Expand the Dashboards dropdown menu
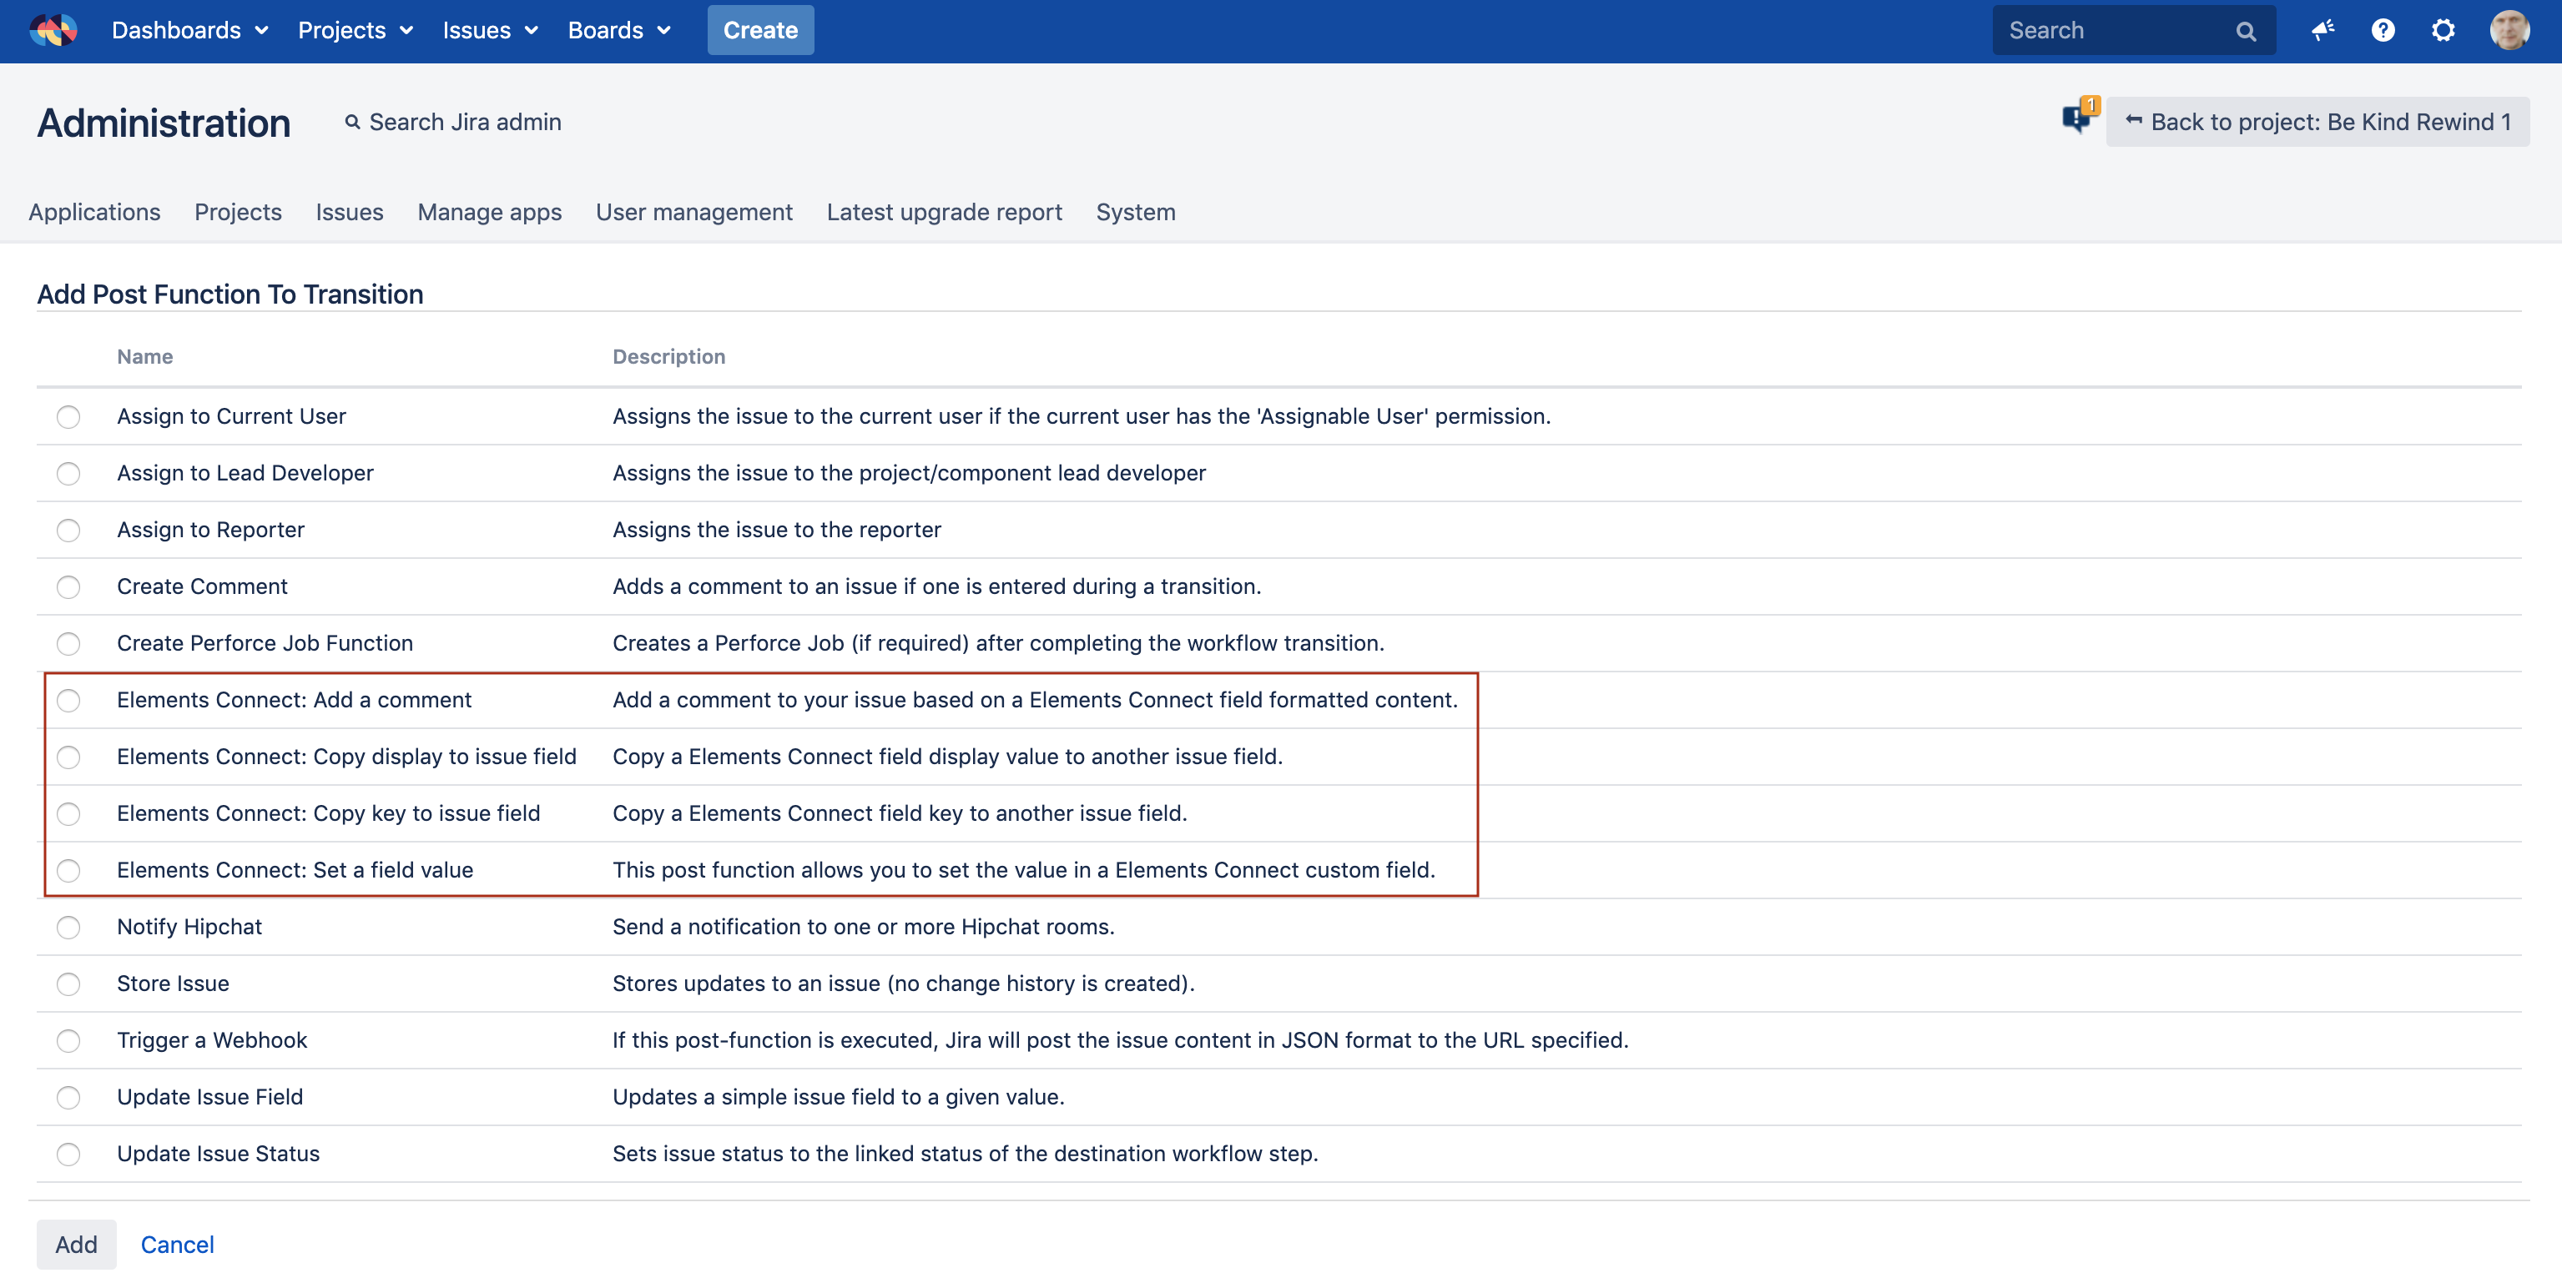 pos(190,30)
